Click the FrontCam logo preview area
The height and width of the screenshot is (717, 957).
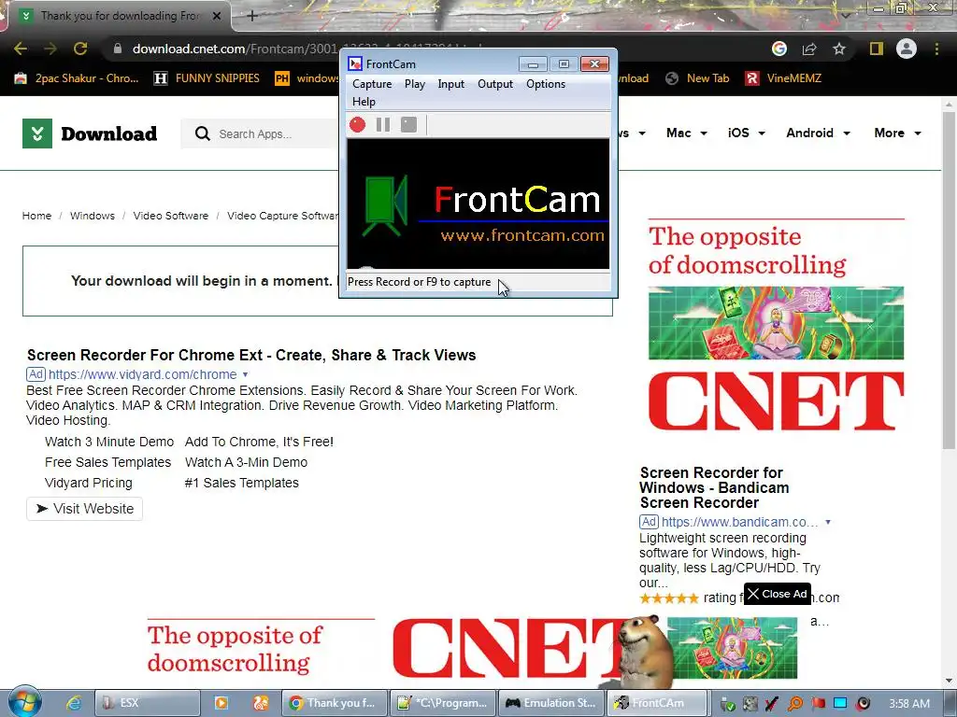click(x=478, y=204)
